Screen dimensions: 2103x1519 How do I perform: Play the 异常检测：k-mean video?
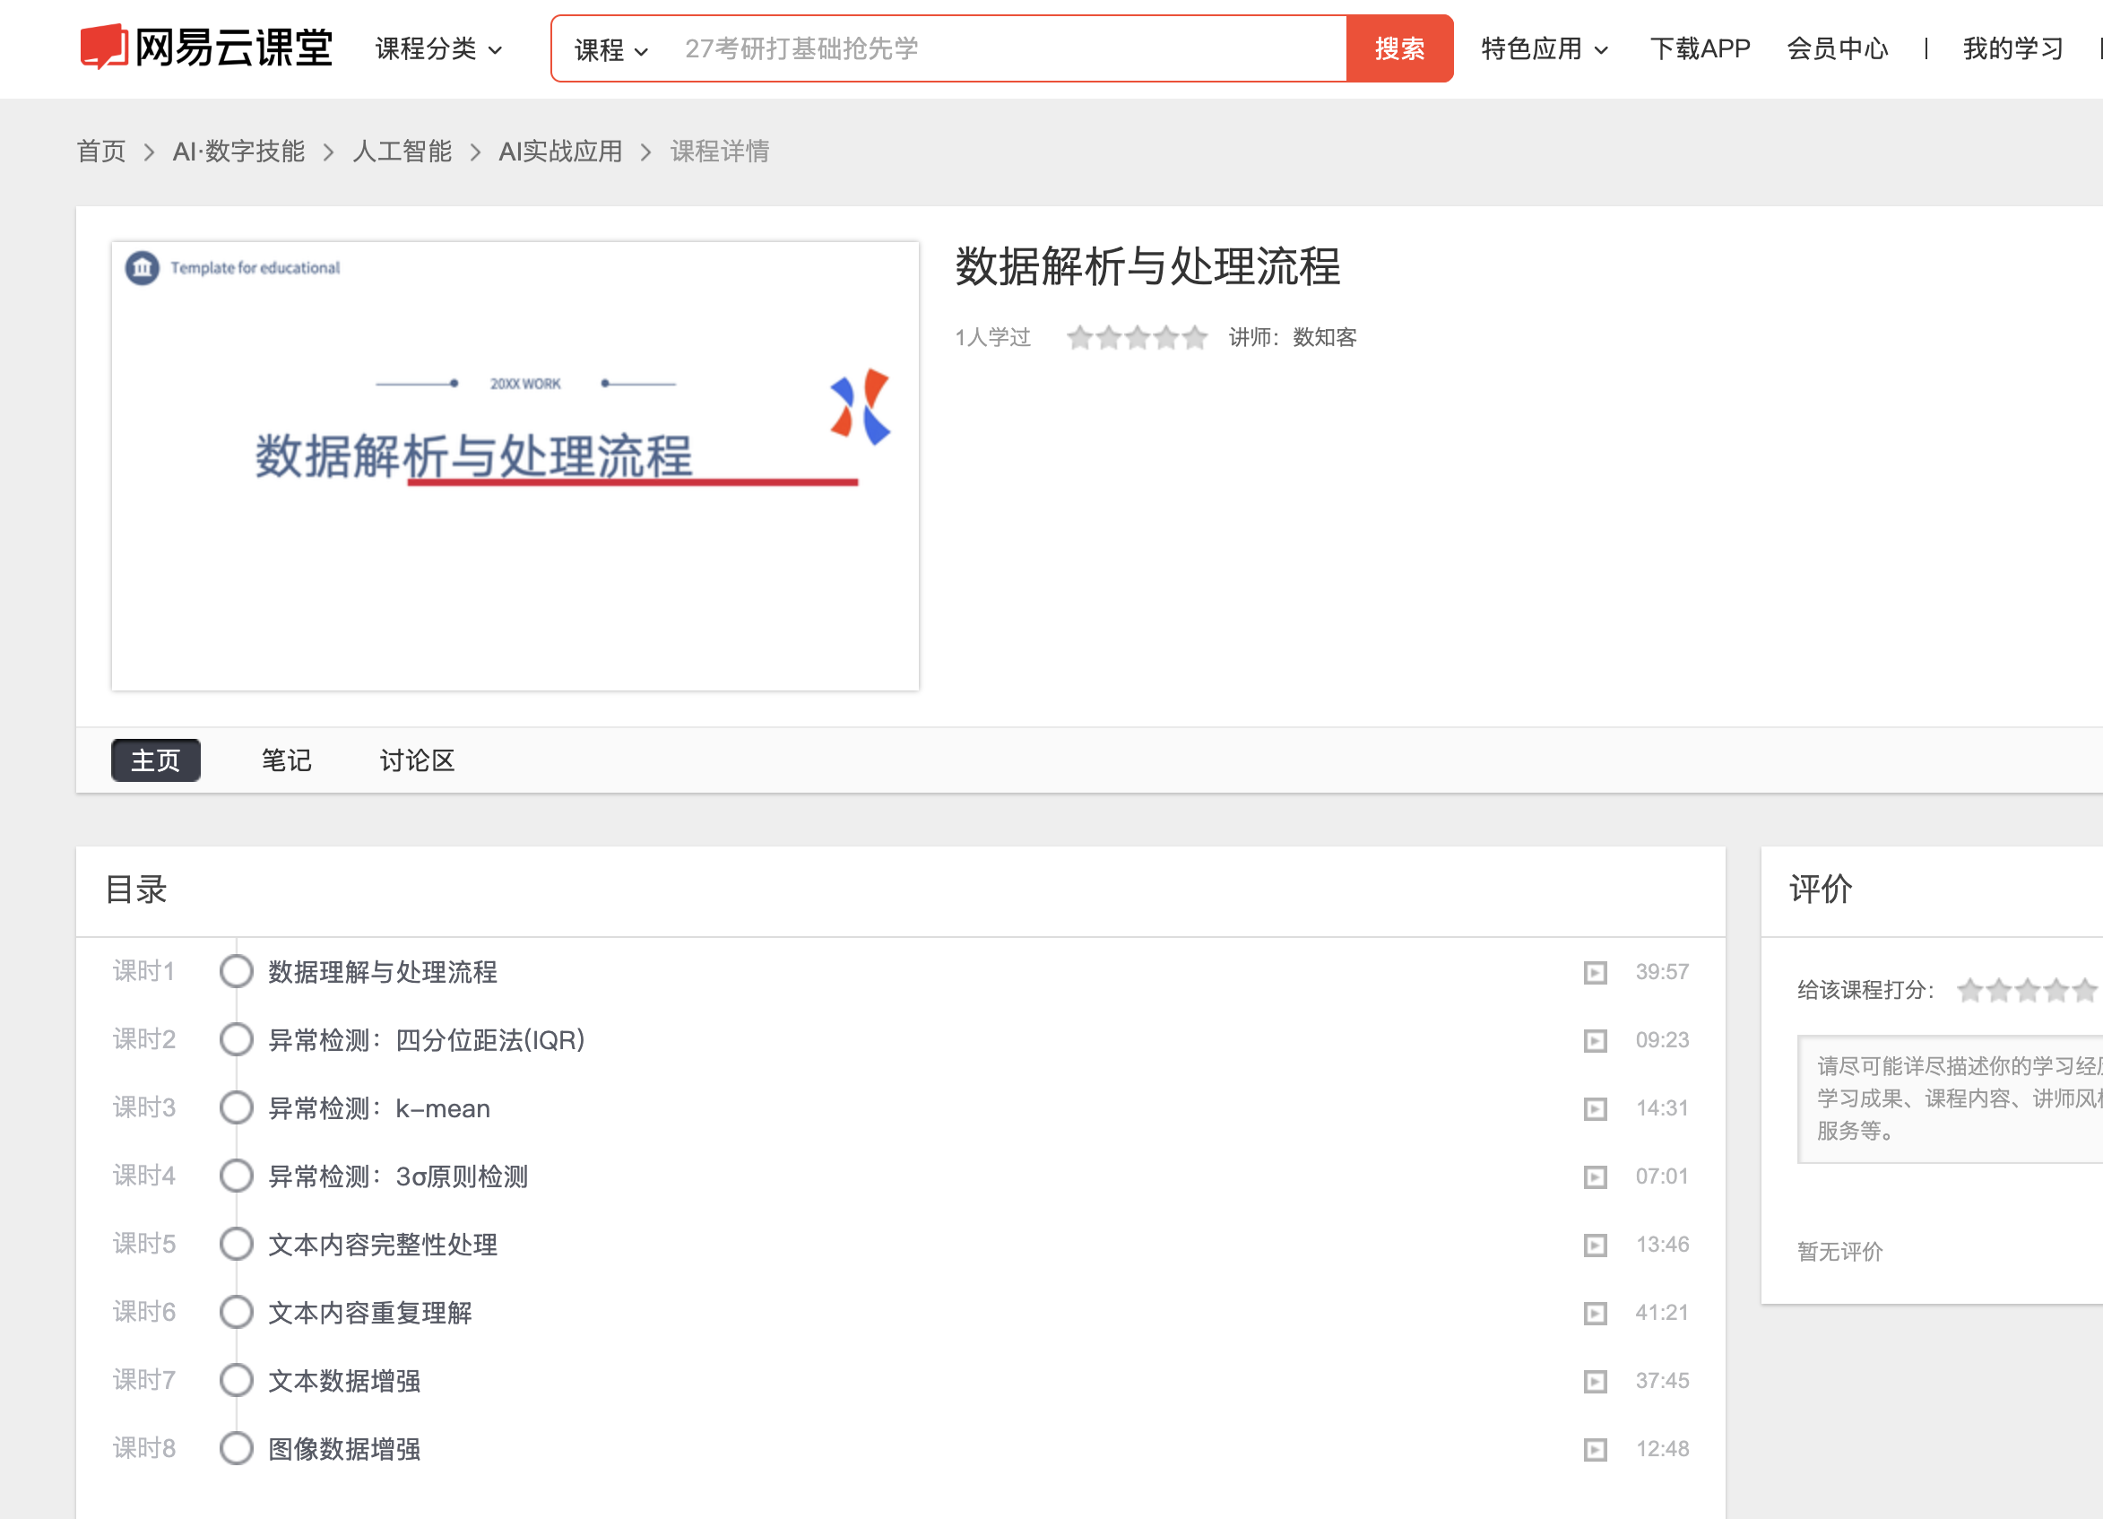tap(1594, 1107)
